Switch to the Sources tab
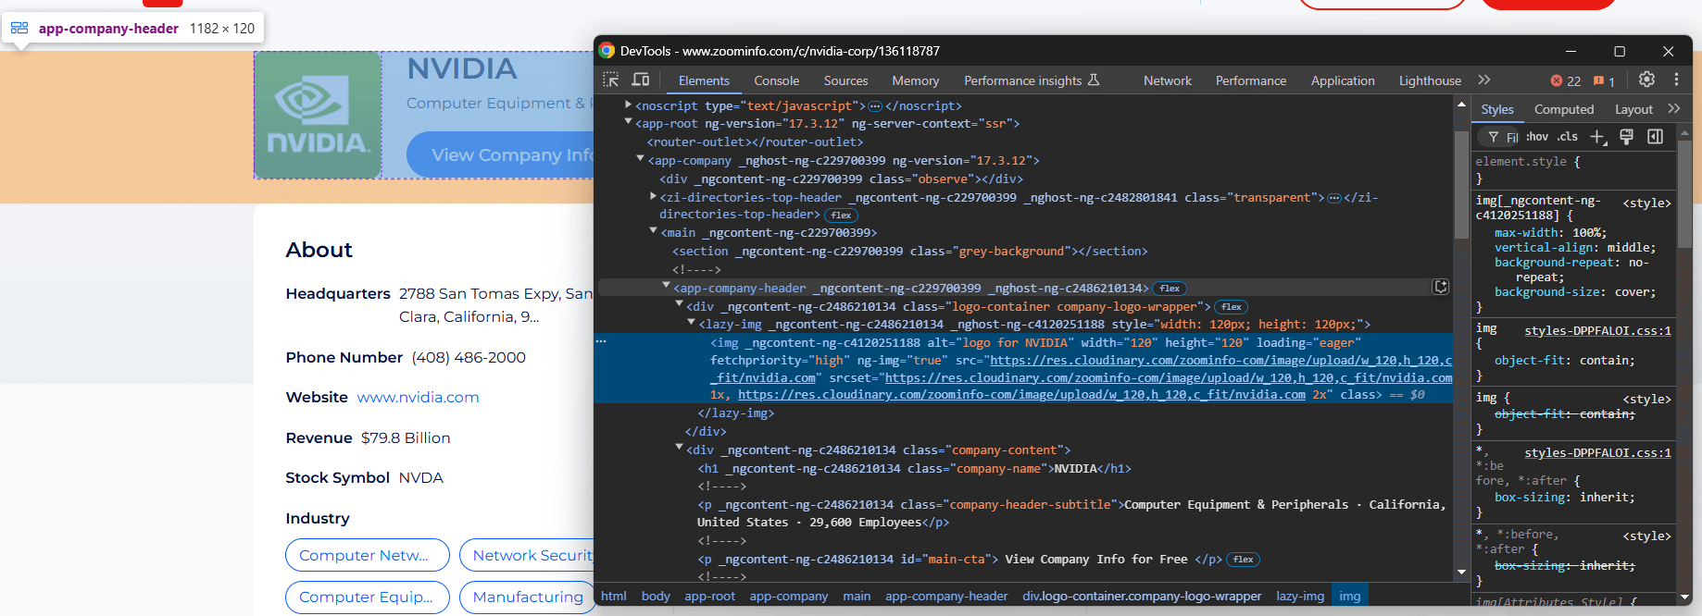Image resolution: width=1702 pixels, height=616 pixels. click(845, 81)
